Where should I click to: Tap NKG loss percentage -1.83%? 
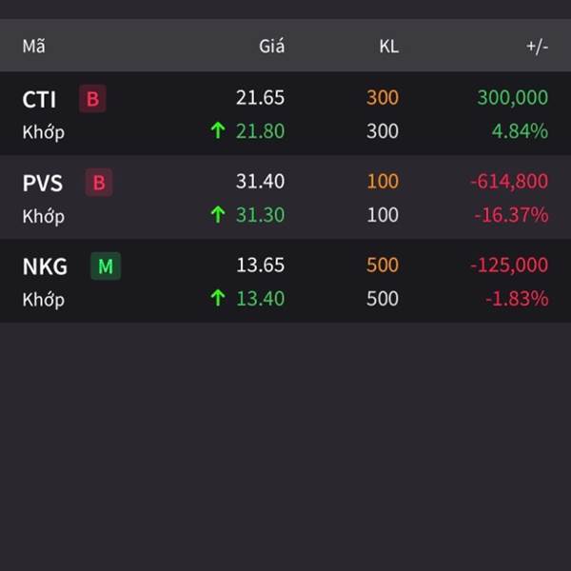[517, 299]
